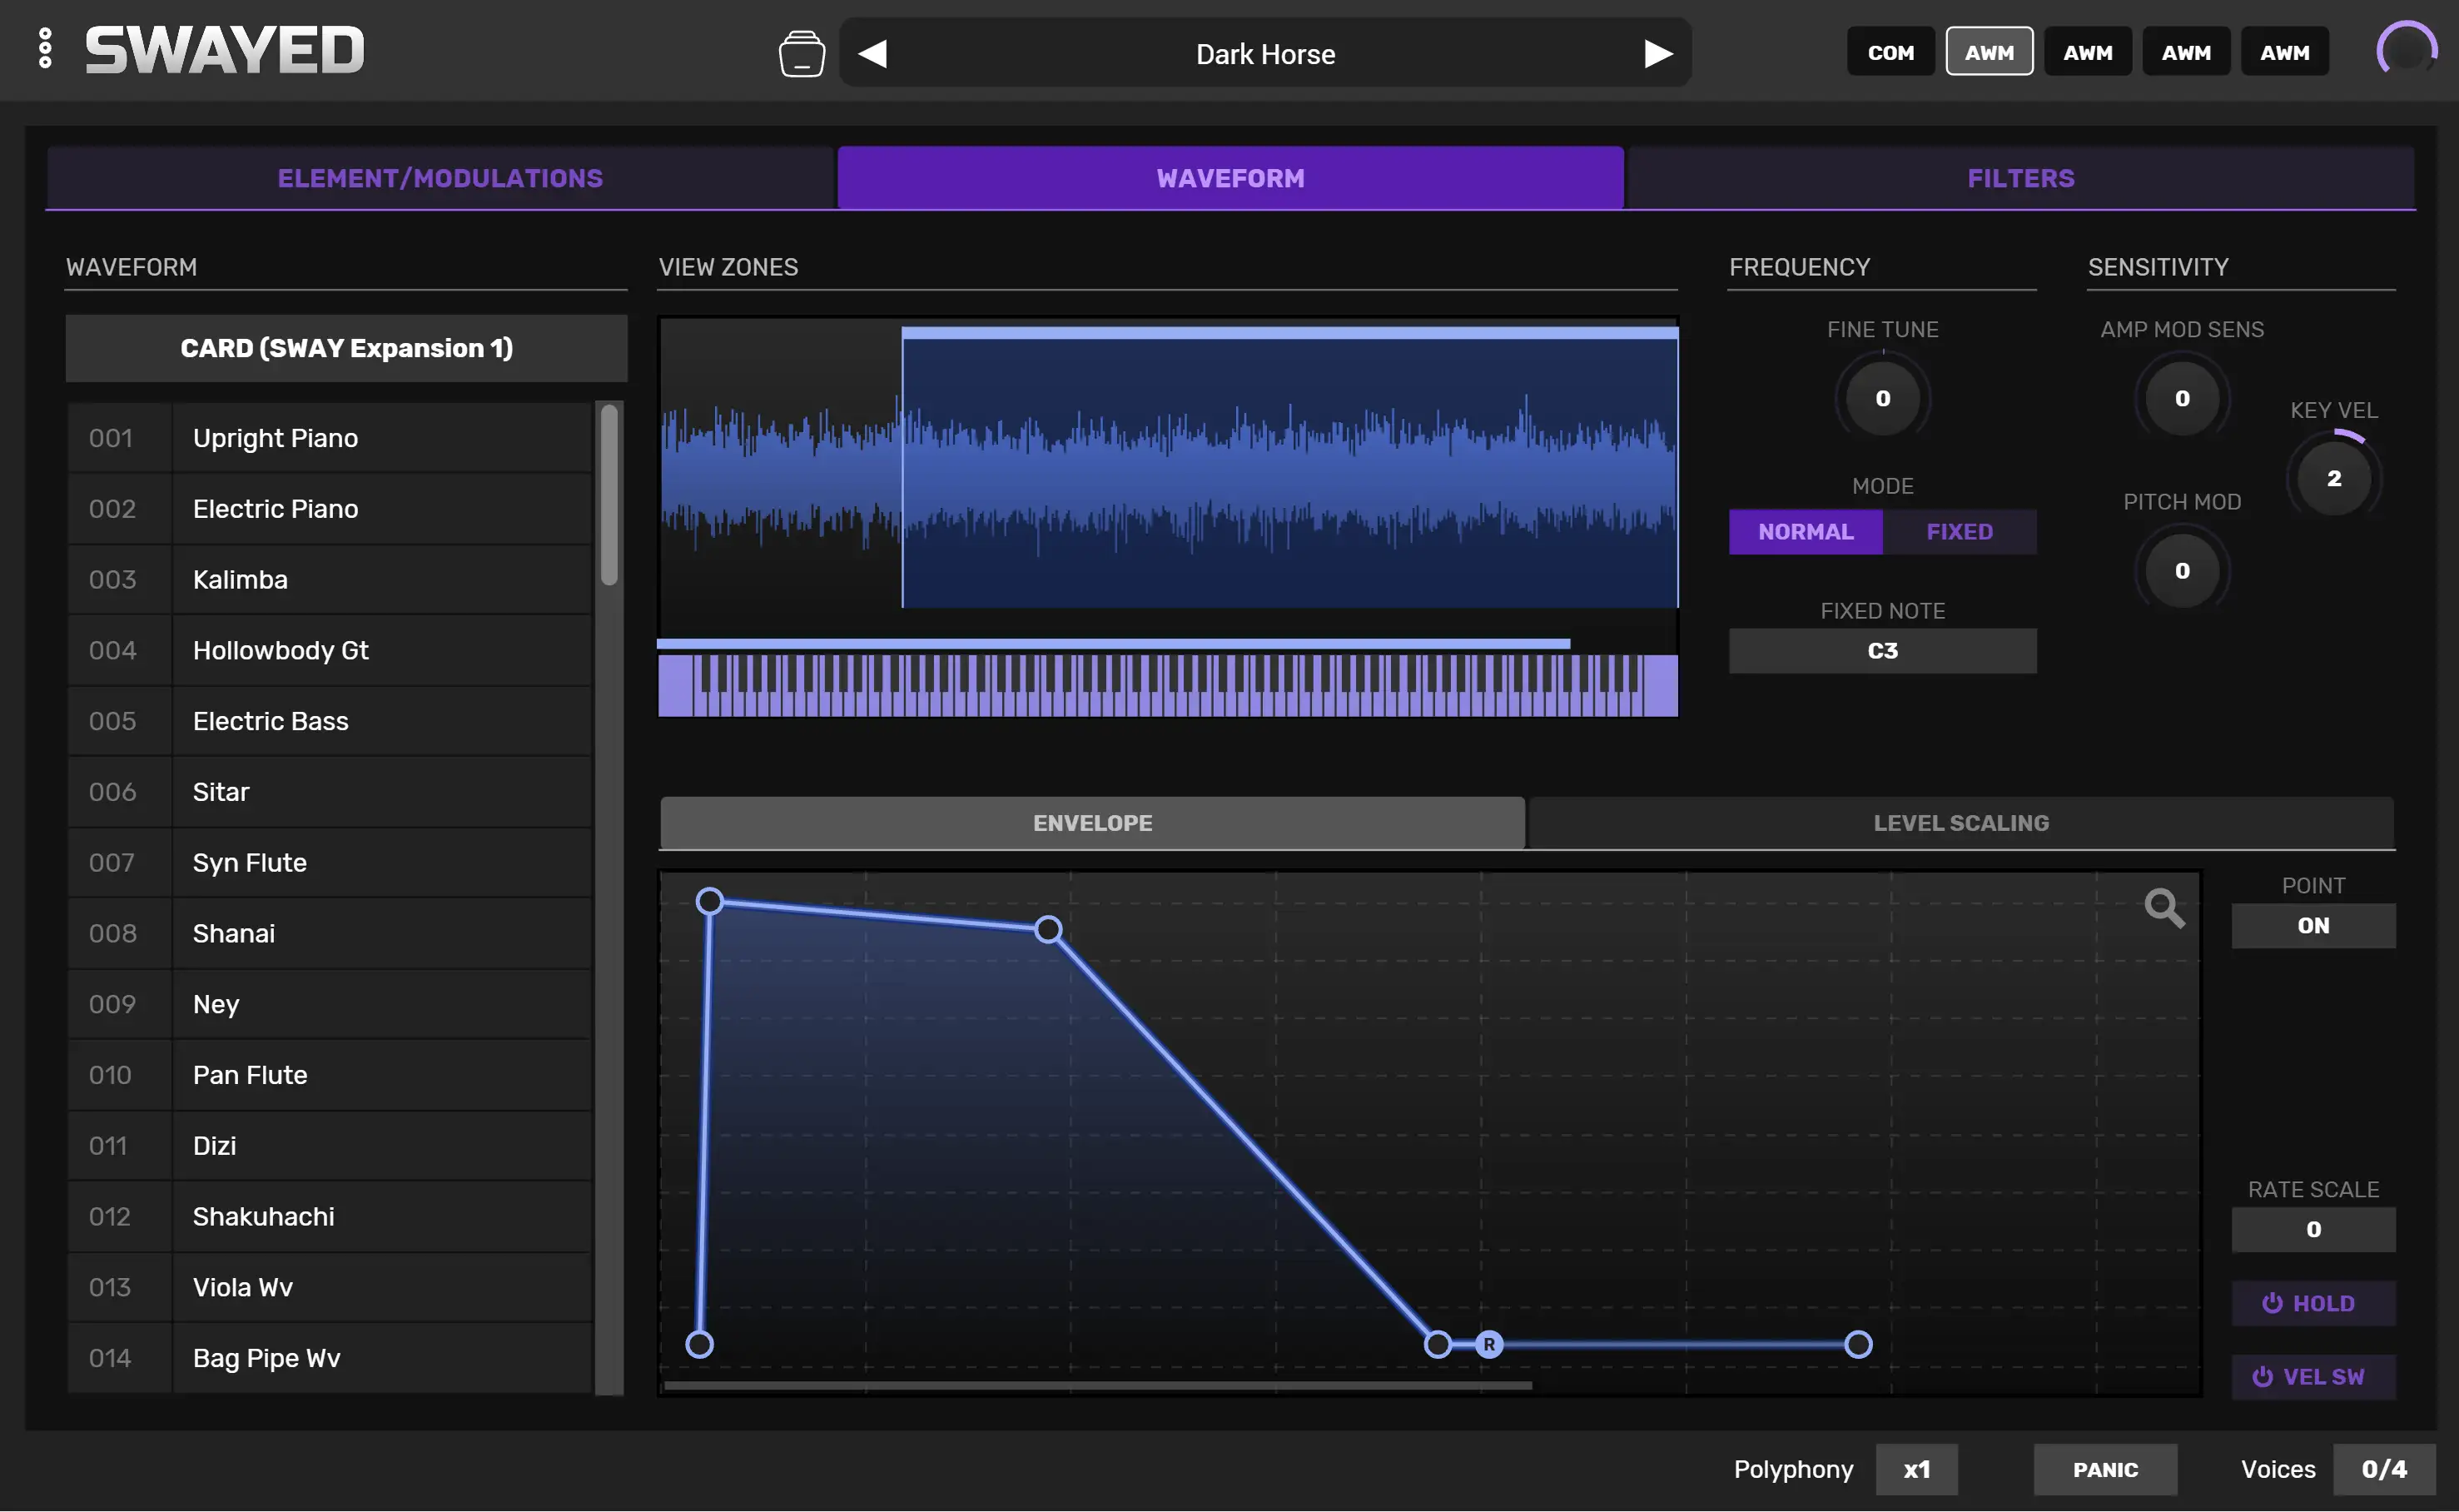Open the CARD SWAY Expansion 1 selector
The width and height of the screenshot is (2459, 1512).
(345, 348)
